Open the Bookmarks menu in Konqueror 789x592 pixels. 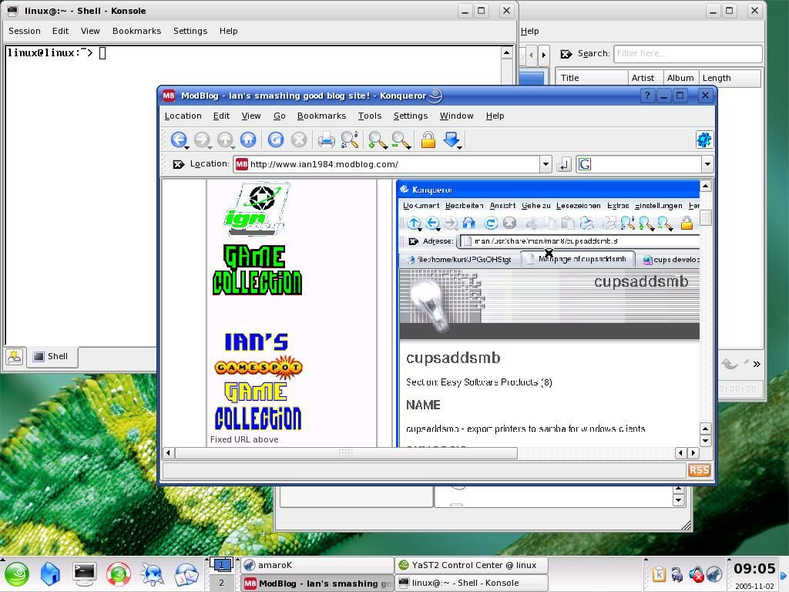(x=321, y=116)
